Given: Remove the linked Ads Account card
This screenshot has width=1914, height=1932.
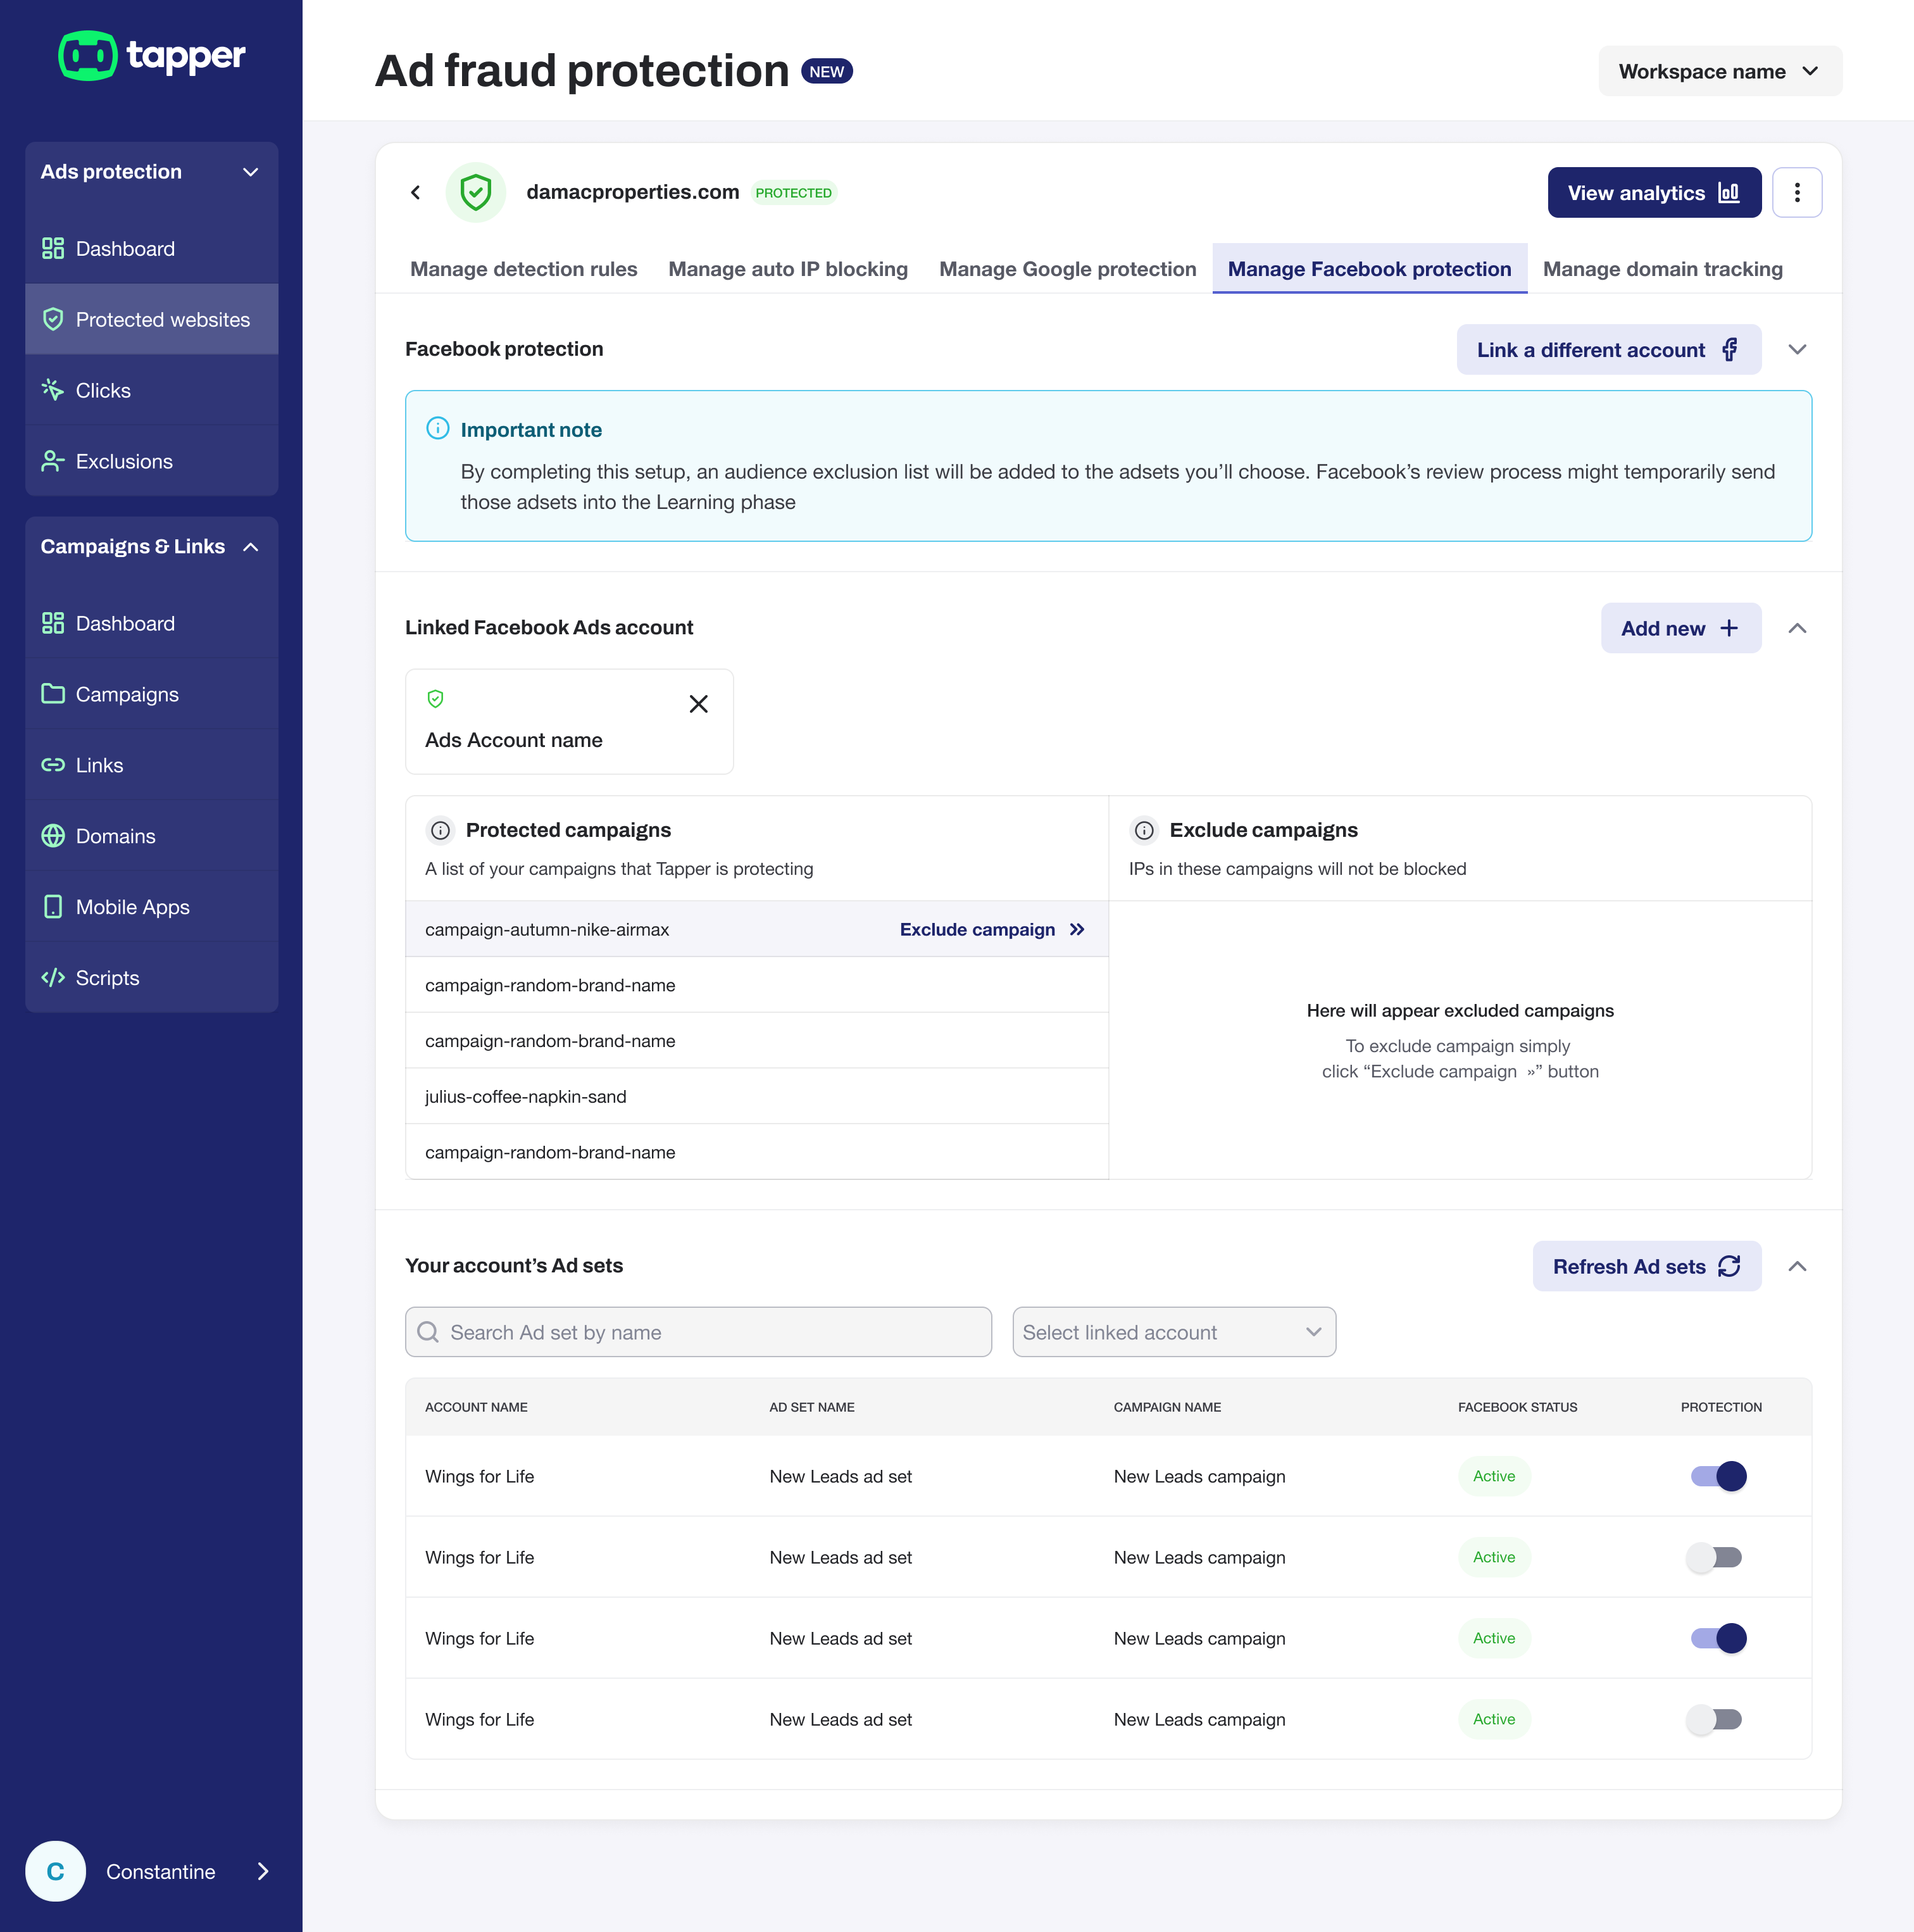Looking at the screenshot, I should point(698,704).
